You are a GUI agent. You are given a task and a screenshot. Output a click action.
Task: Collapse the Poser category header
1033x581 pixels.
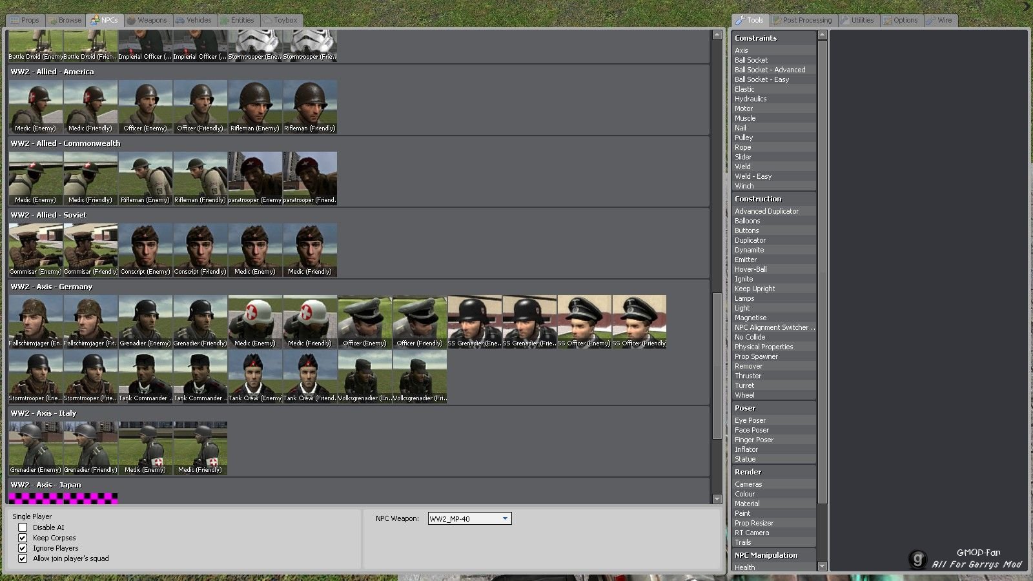click(x=774, y=408)
